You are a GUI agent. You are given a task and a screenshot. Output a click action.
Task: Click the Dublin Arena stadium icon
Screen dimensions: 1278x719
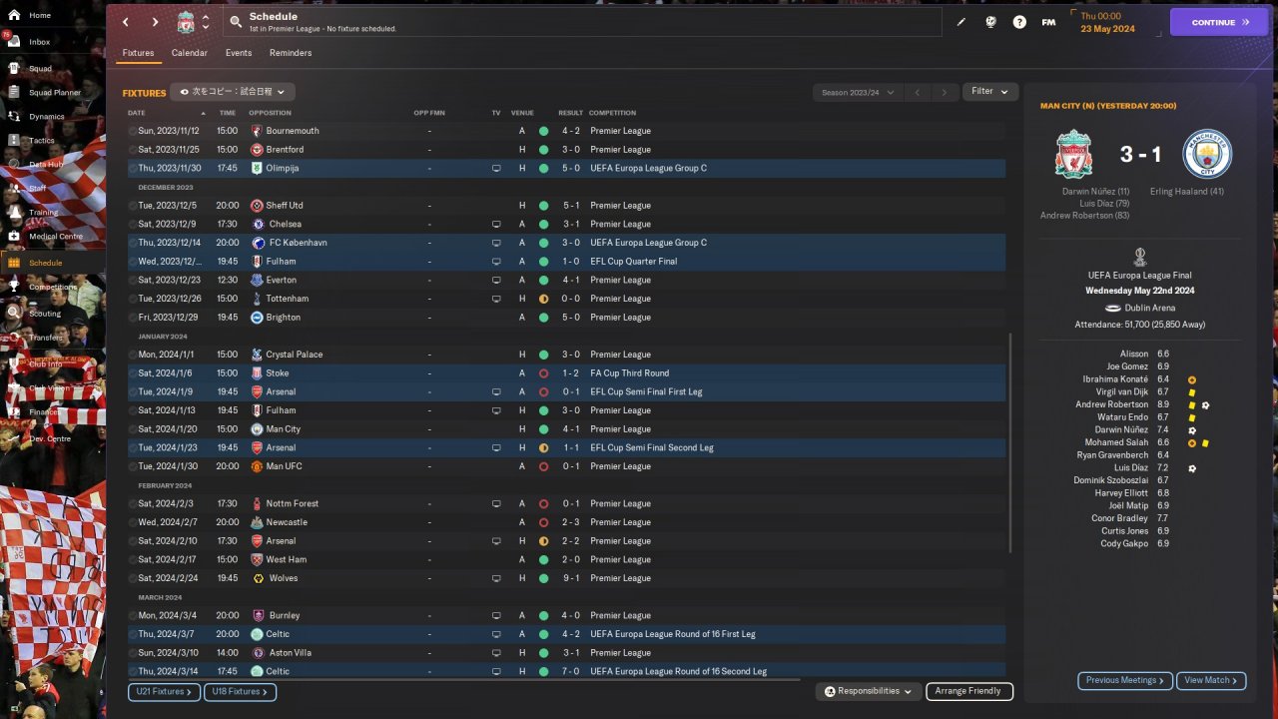[1112, 309]
